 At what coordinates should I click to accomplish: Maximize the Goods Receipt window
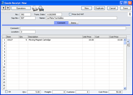coord(126,3)
